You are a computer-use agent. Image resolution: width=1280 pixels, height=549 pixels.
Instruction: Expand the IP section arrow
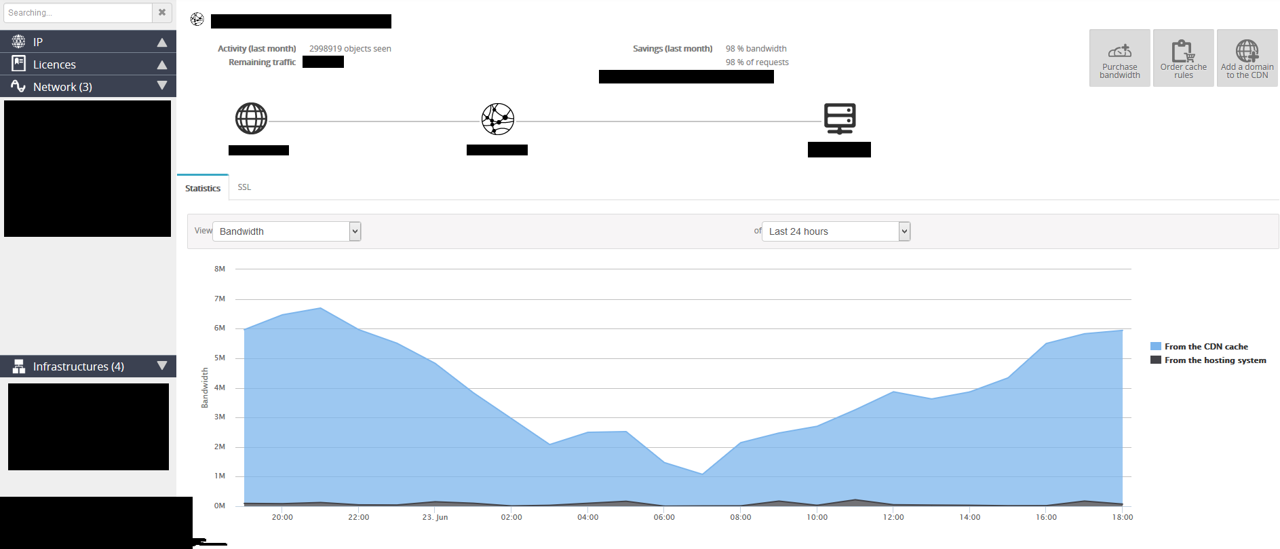pos(162,42)
